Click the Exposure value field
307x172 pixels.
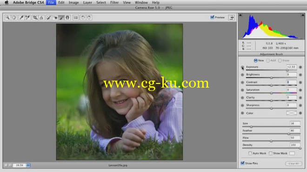(x=291, y=67)
